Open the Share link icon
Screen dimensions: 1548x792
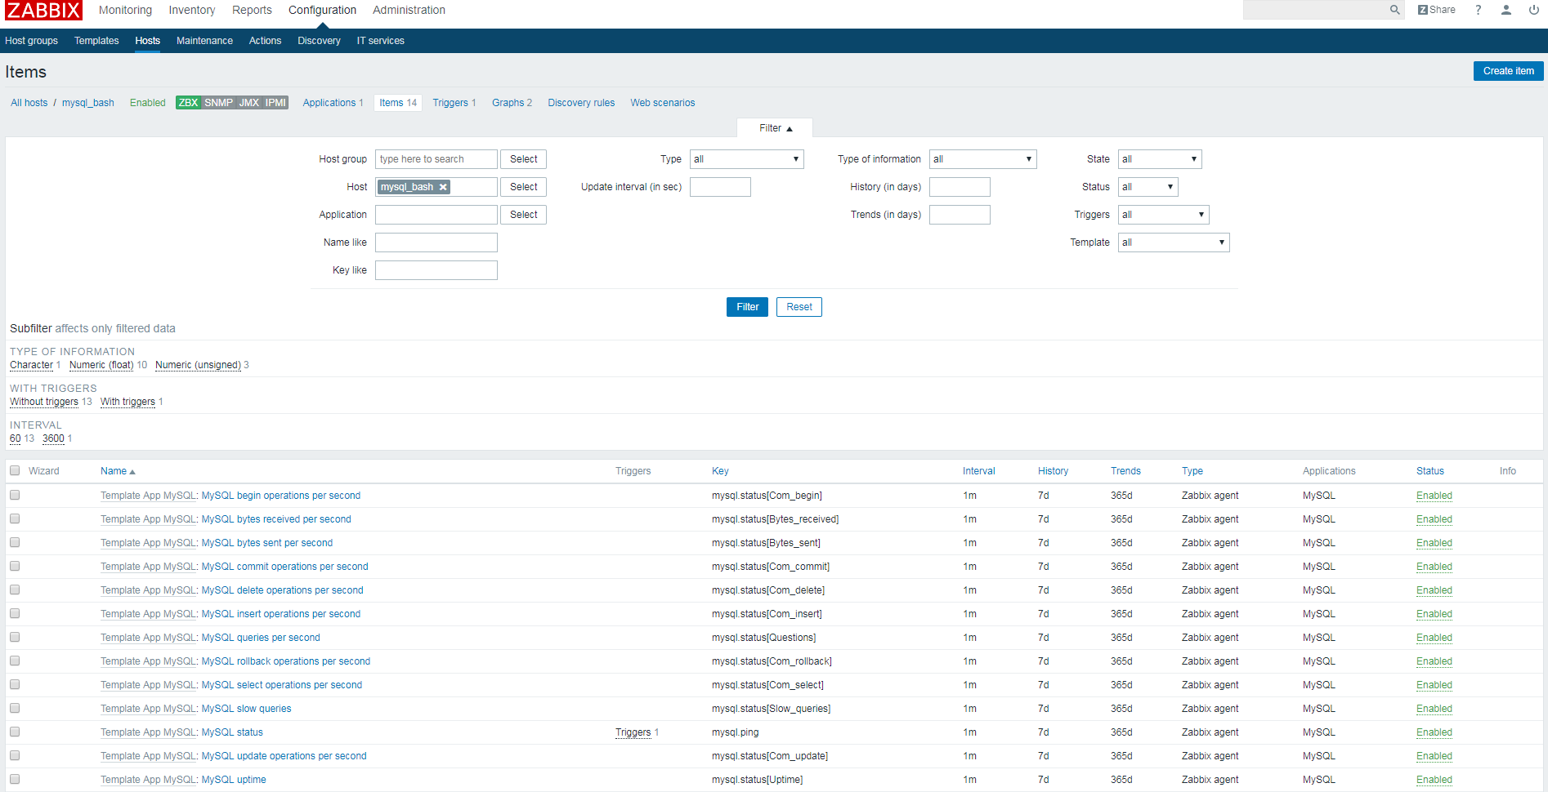tap(1436, 10)
